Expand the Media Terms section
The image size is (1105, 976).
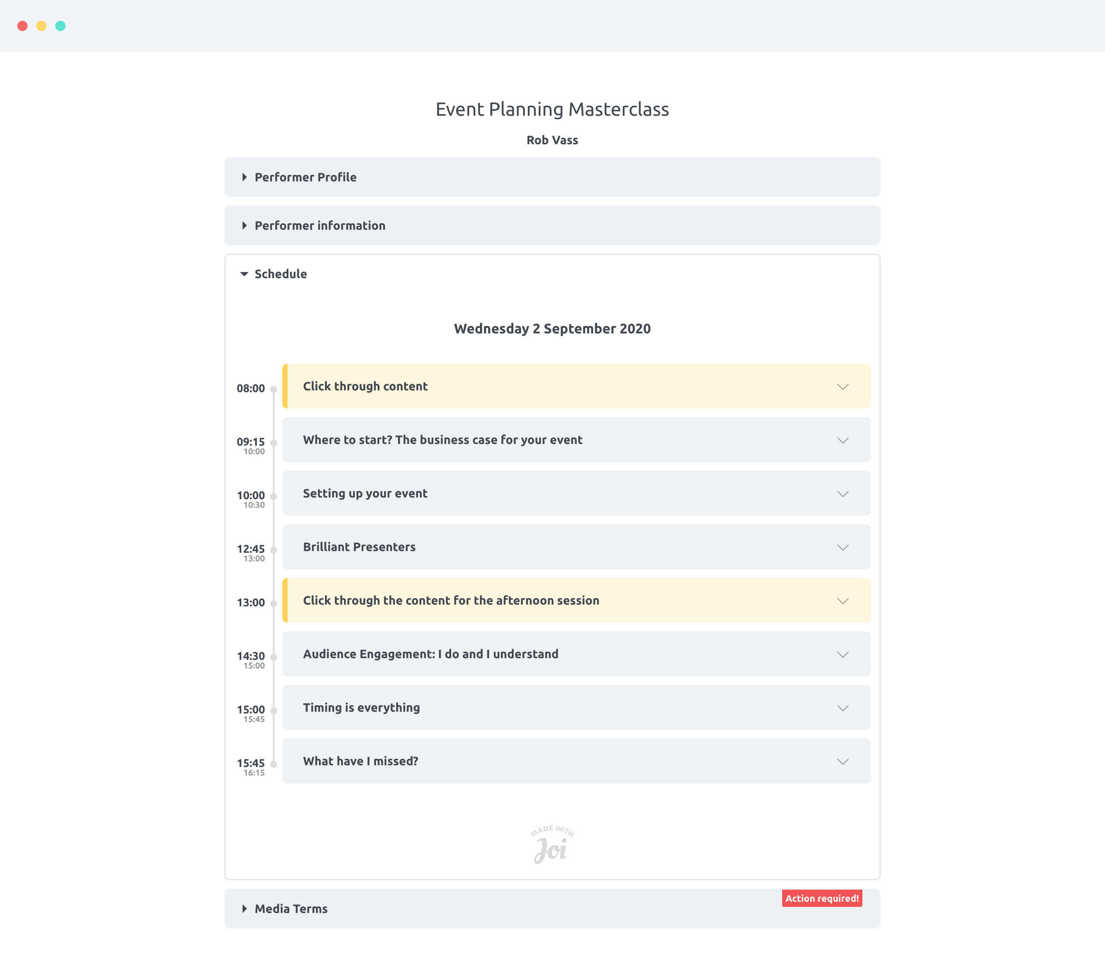point(291,909)
